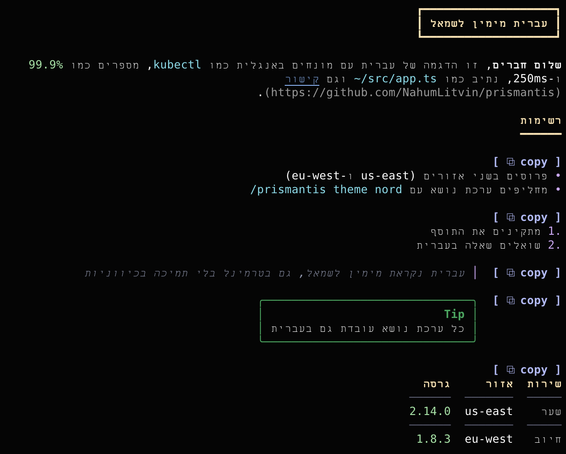Click the copy button beside the italic quote
This screenshot has height=454, width=566.
527,273
